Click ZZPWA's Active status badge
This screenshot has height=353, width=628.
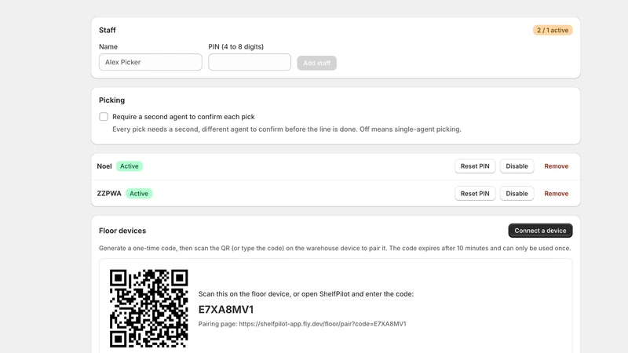point(139,193)
